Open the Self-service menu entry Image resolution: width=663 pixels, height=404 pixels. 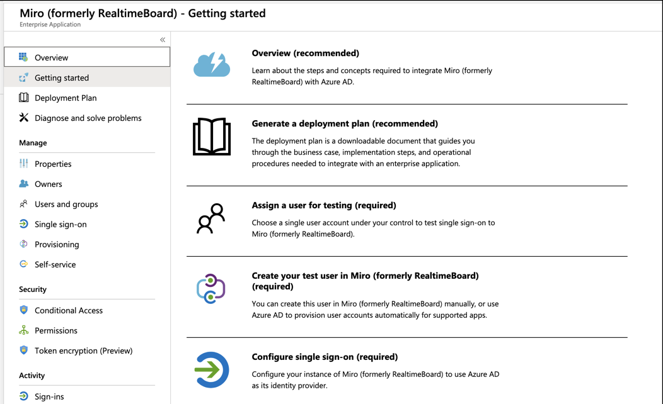[55, 264]
